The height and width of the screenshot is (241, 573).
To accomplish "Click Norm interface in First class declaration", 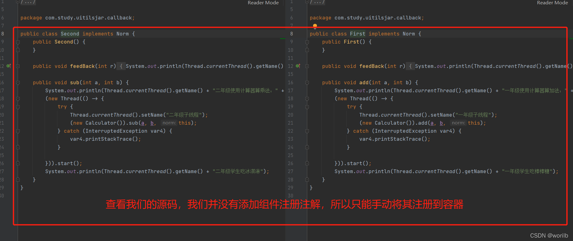I will click(409, 34).
